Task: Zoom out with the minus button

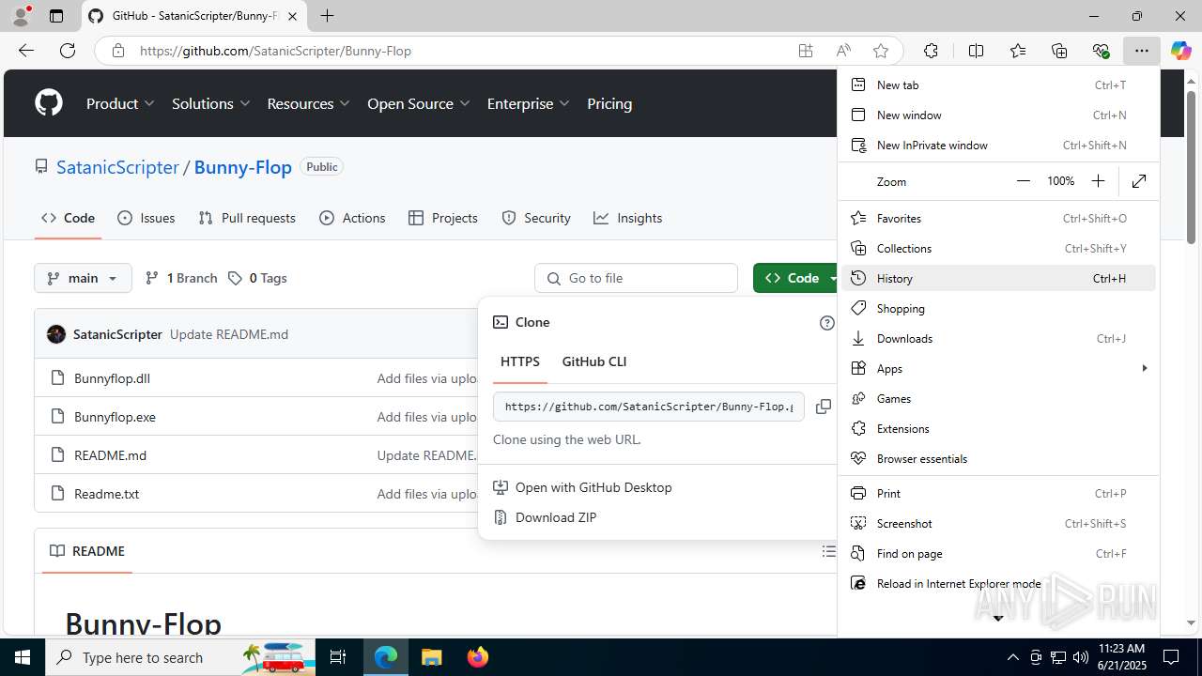Action: click(1024, 181)
